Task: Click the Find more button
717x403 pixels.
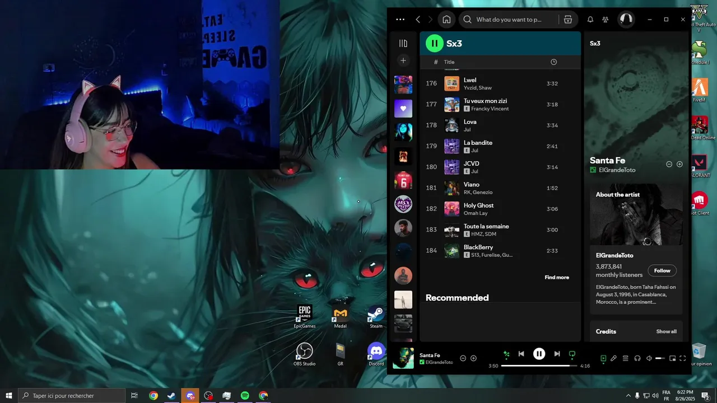Action: coord(557,277)
